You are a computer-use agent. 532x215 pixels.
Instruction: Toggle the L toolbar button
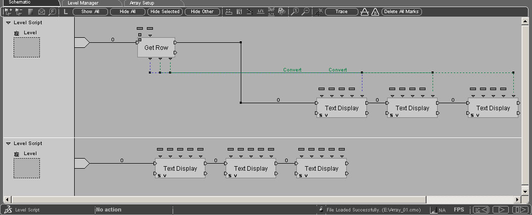click(x=66, y=12)
